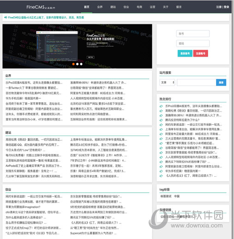Click the FineCMS logo in the header
Image resolution: width=234 pixels, height=239 pixels.
(41, 7)
